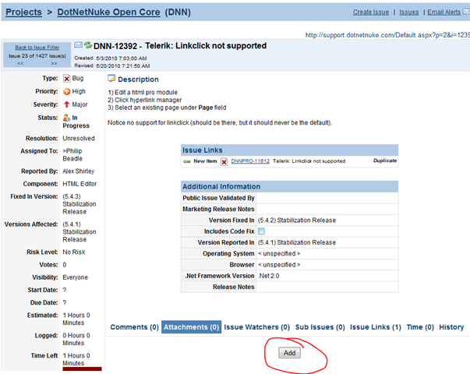
Task: Click the High priority orange icon
Action: tap(66, 92)
